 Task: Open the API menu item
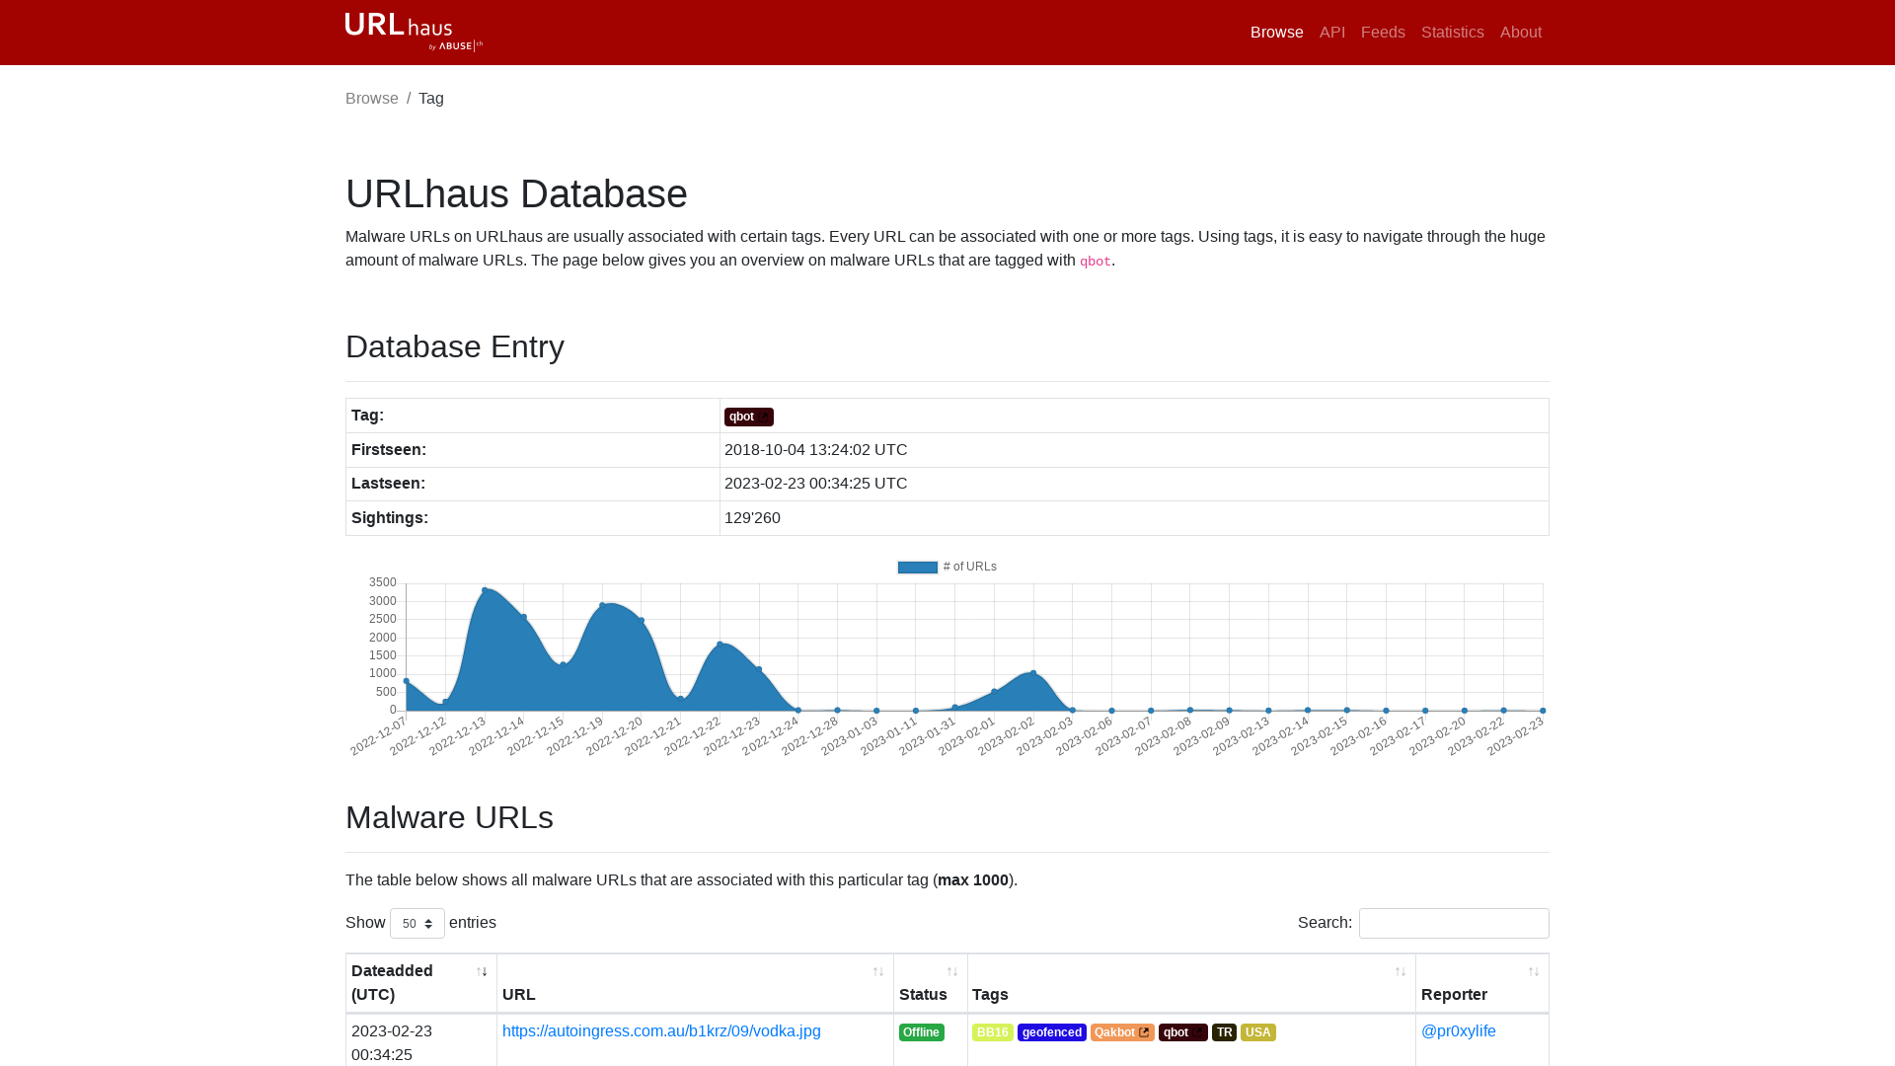(1332, 33)
